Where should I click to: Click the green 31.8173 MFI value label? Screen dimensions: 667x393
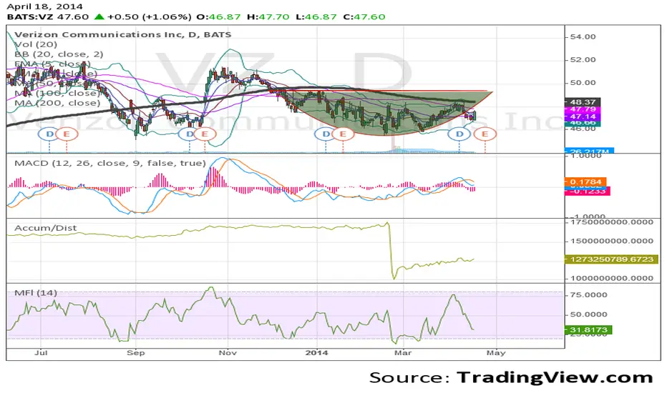[x=588, y=329]
